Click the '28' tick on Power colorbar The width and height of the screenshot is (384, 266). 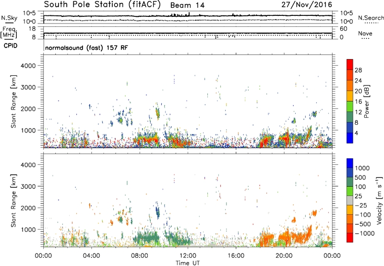[x=358, y=70]
